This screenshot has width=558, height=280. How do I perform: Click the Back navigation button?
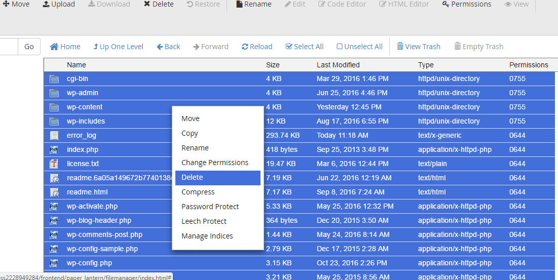168,47
